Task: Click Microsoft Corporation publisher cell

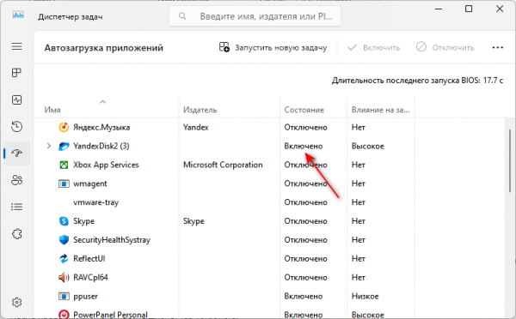Action: (x=223, y=165)
